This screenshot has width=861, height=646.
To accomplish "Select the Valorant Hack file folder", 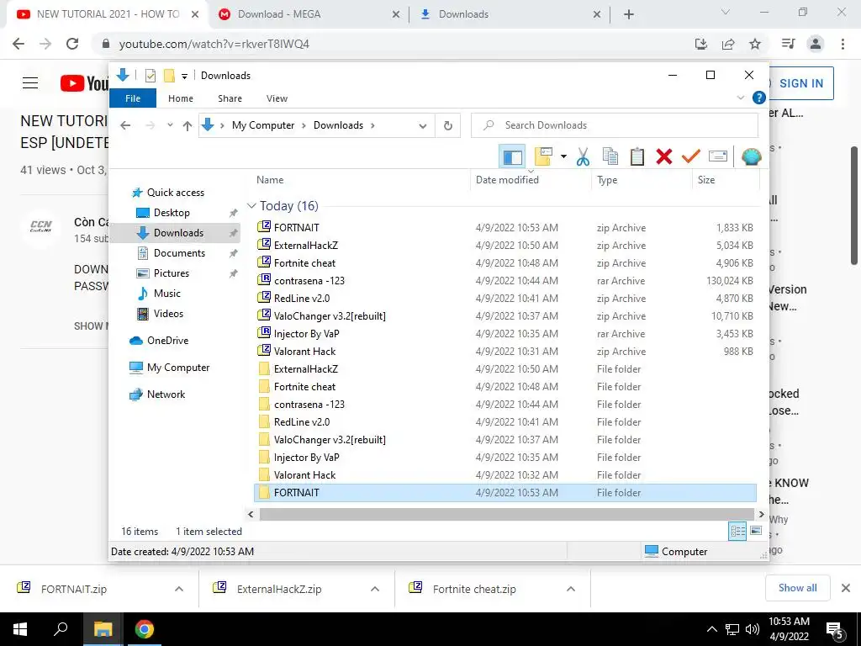I will 505,475.
